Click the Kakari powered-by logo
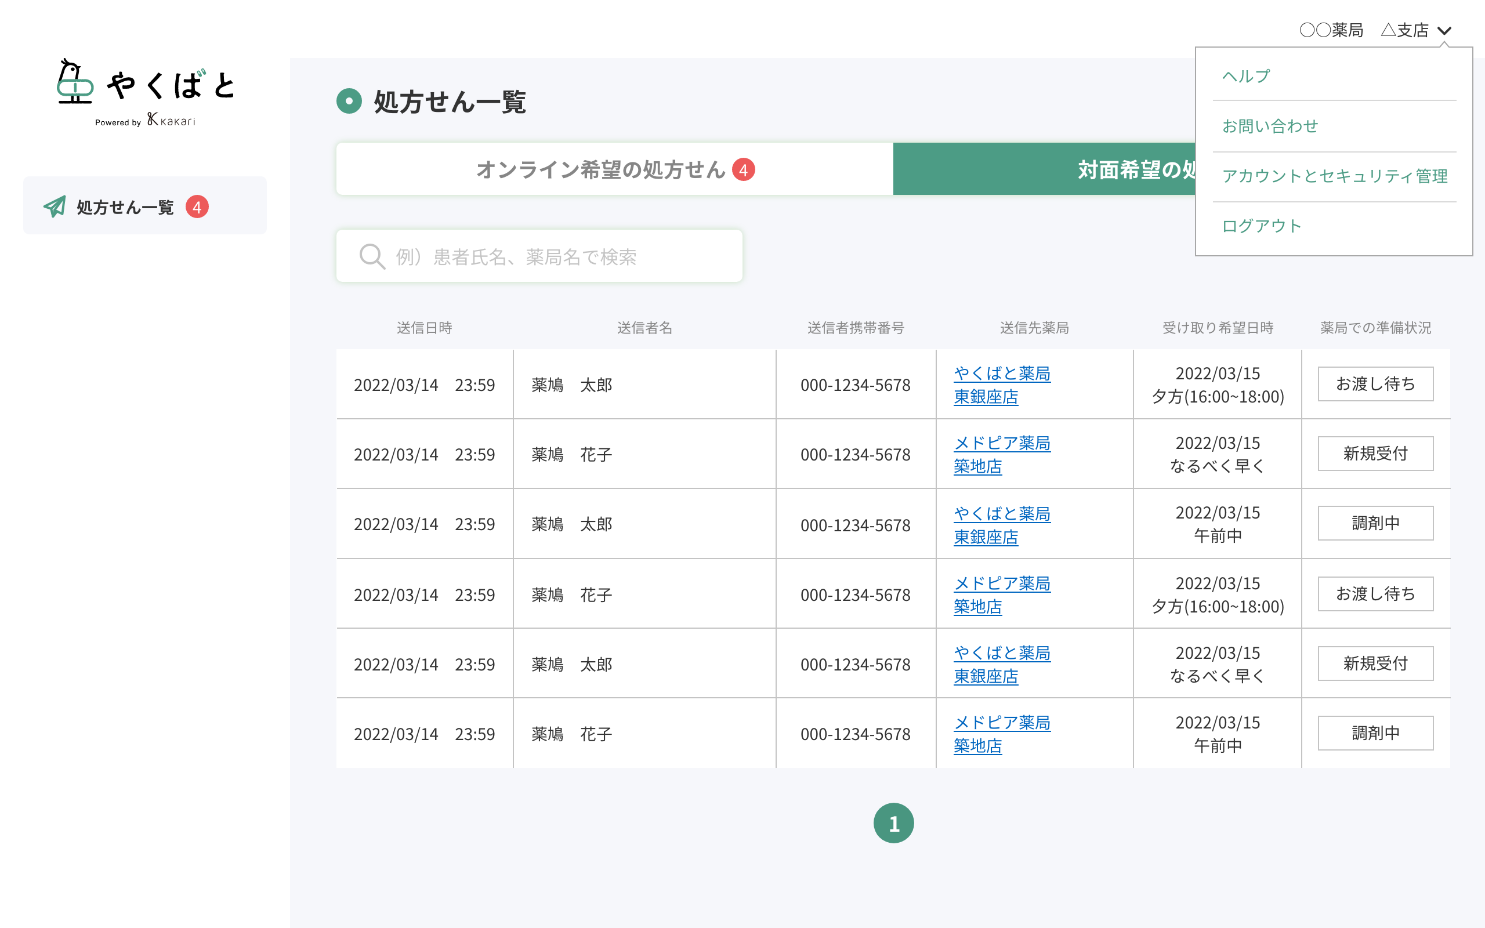The width and height of the screenshot is (1485, 928). [171, 120]
